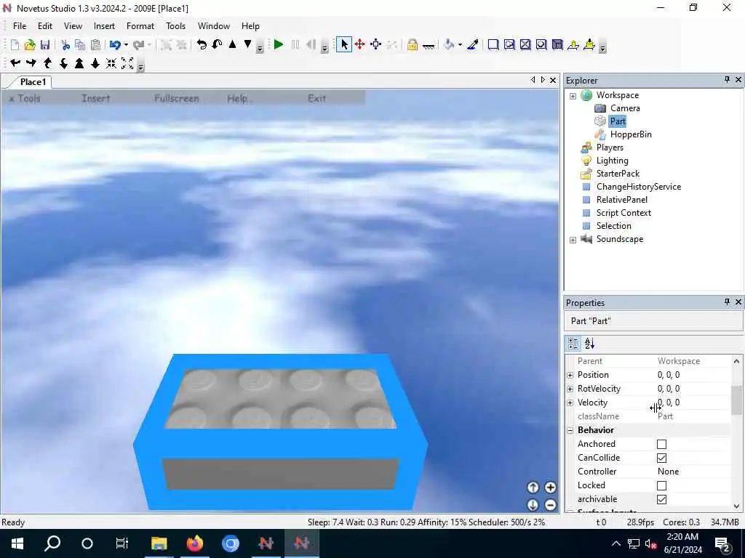
Task: Open the Format menu
Action: pyautogui.click(x=140, y=26)
